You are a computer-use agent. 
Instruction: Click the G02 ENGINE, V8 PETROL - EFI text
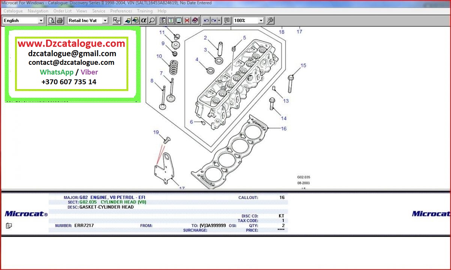tap(112, 197)
